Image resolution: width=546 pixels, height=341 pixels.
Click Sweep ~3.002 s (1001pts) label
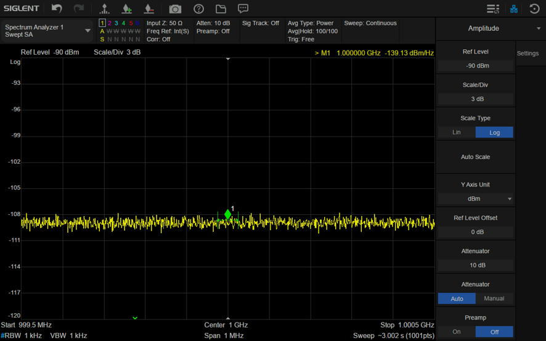pyautogui.click(x=394, y=336)
